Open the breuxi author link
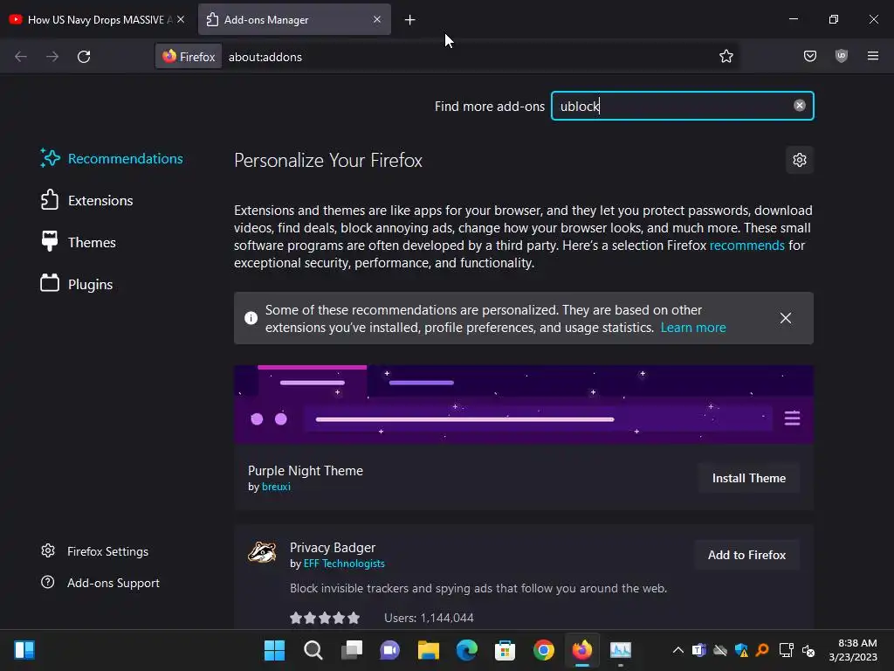Screen dimensions: 894x671 (x=276, y=487)
